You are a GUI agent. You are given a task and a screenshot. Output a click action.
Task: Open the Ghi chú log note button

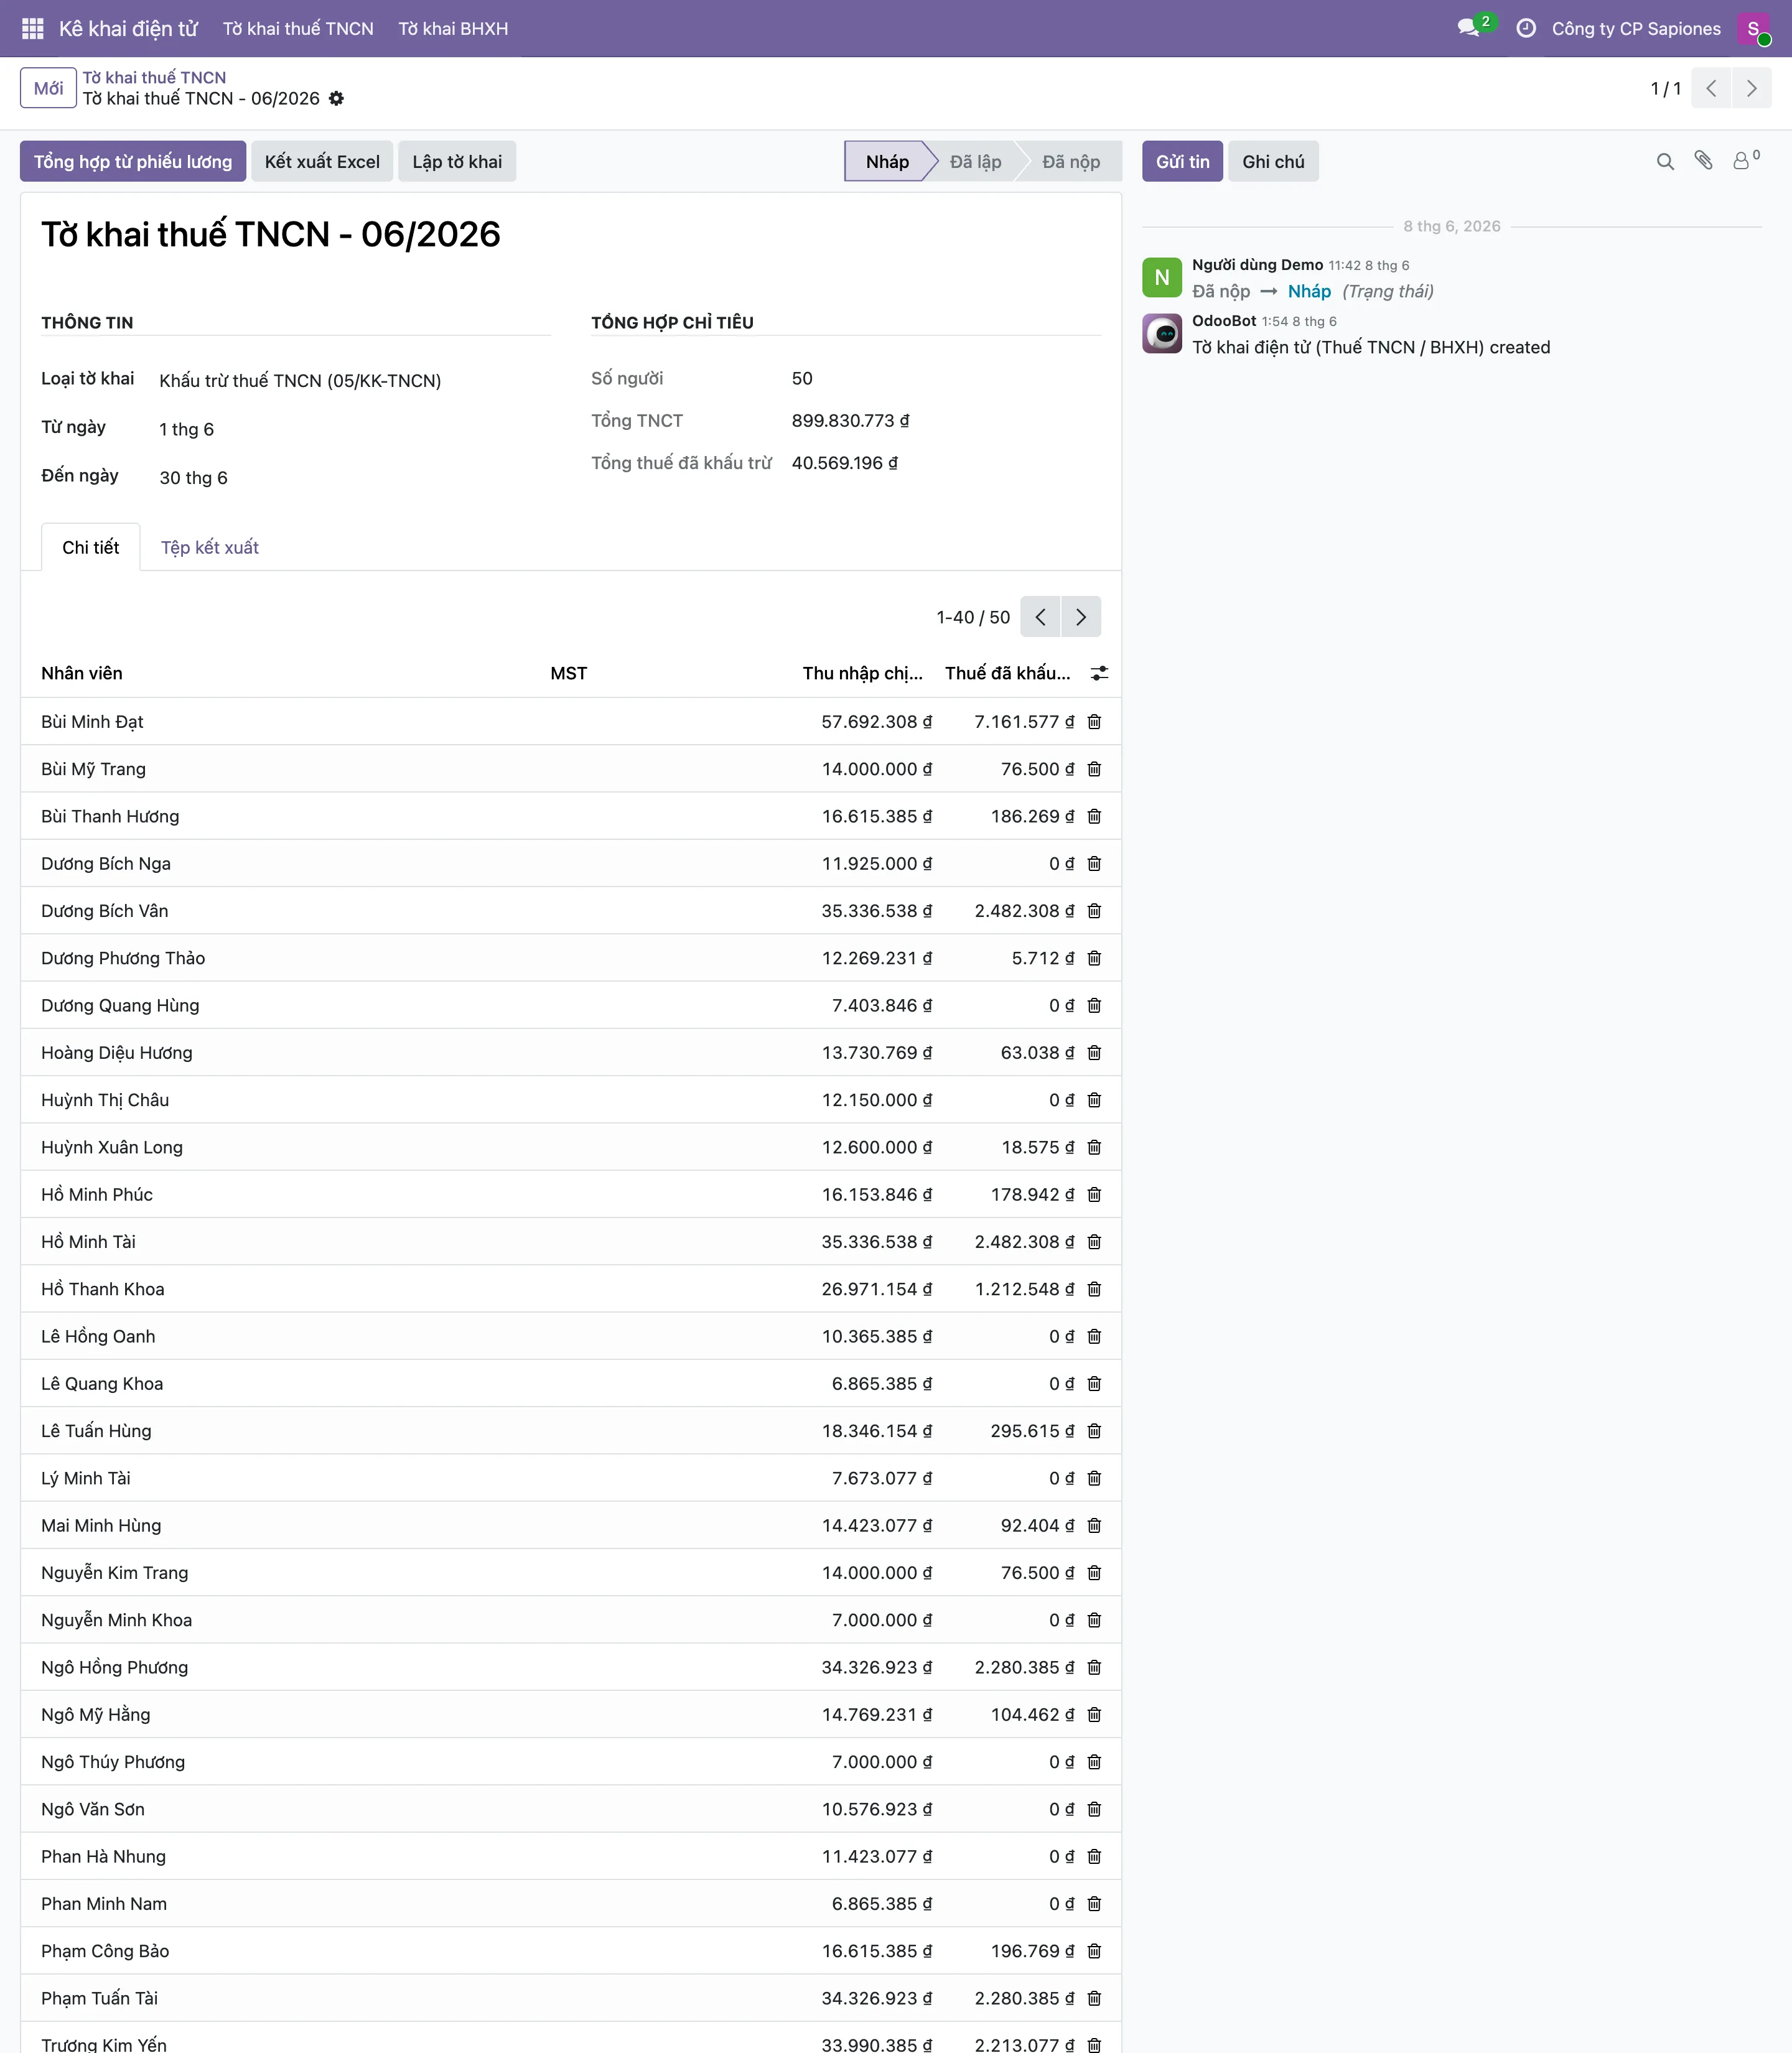pyautogui.click(x=1273, y=161)
